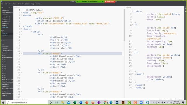Open green Camtasia icon on taskbar
187x105 pixels.
[x=129, y=102]
